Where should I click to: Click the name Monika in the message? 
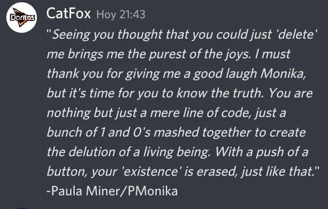click(283, 74)
